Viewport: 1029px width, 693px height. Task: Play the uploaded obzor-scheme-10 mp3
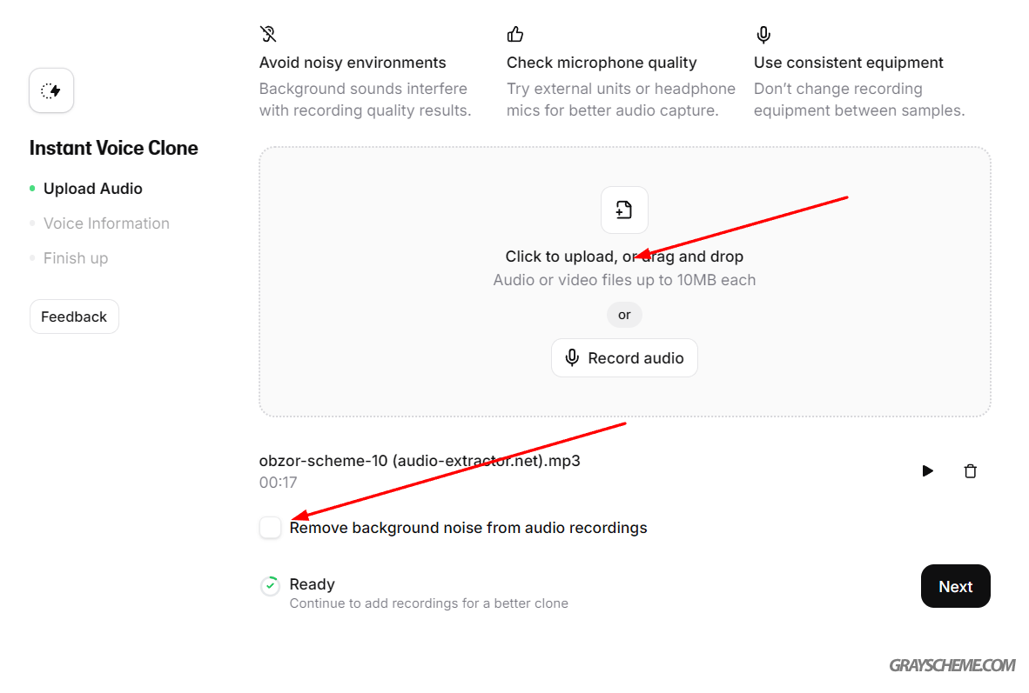928,471
